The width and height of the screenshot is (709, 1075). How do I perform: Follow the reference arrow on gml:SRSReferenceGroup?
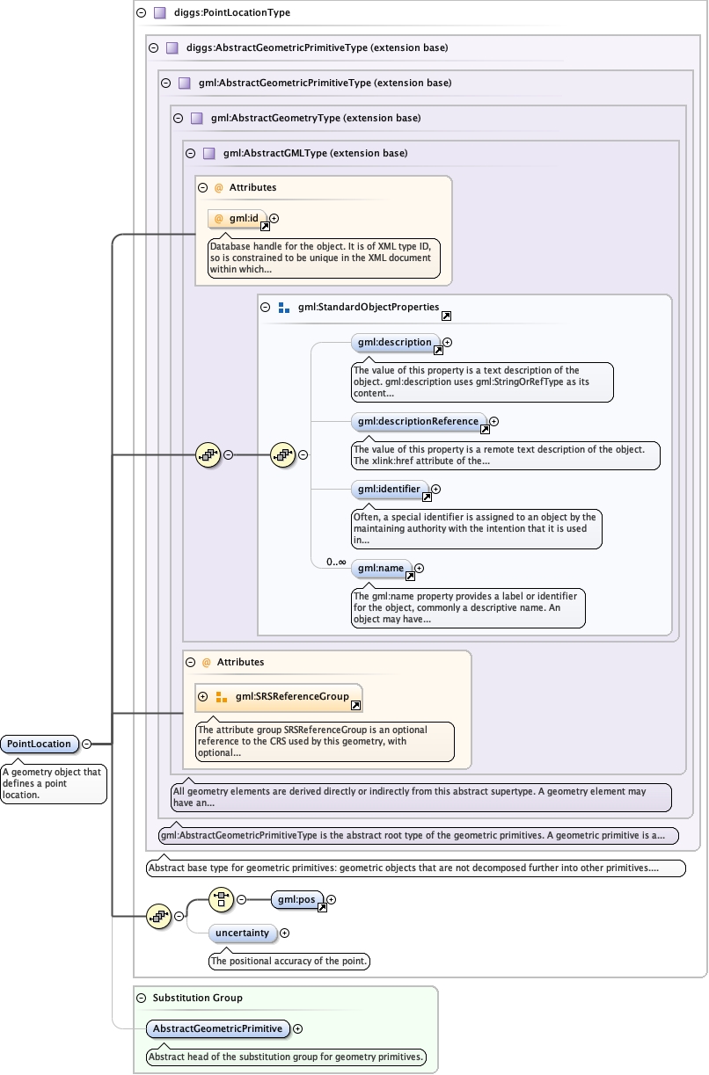tap(355, 705)
